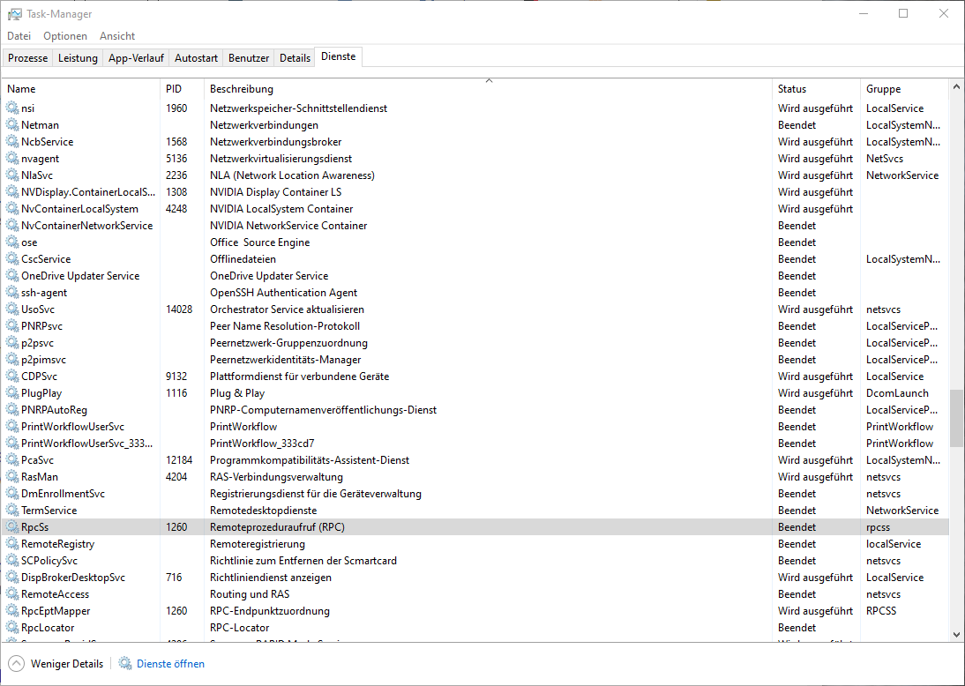The width and height of the screenshot is (965, 686).
Task: Open the Datei menu
Action: pos(19,35)
